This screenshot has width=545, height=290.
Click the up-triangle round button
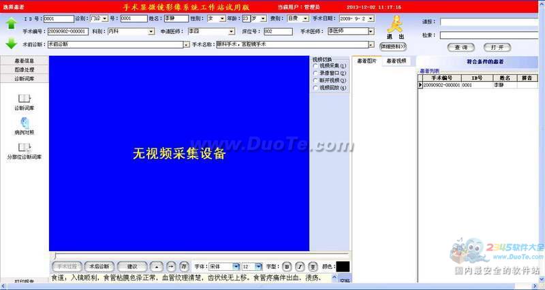pyautogui.click(x=157, y=267)
